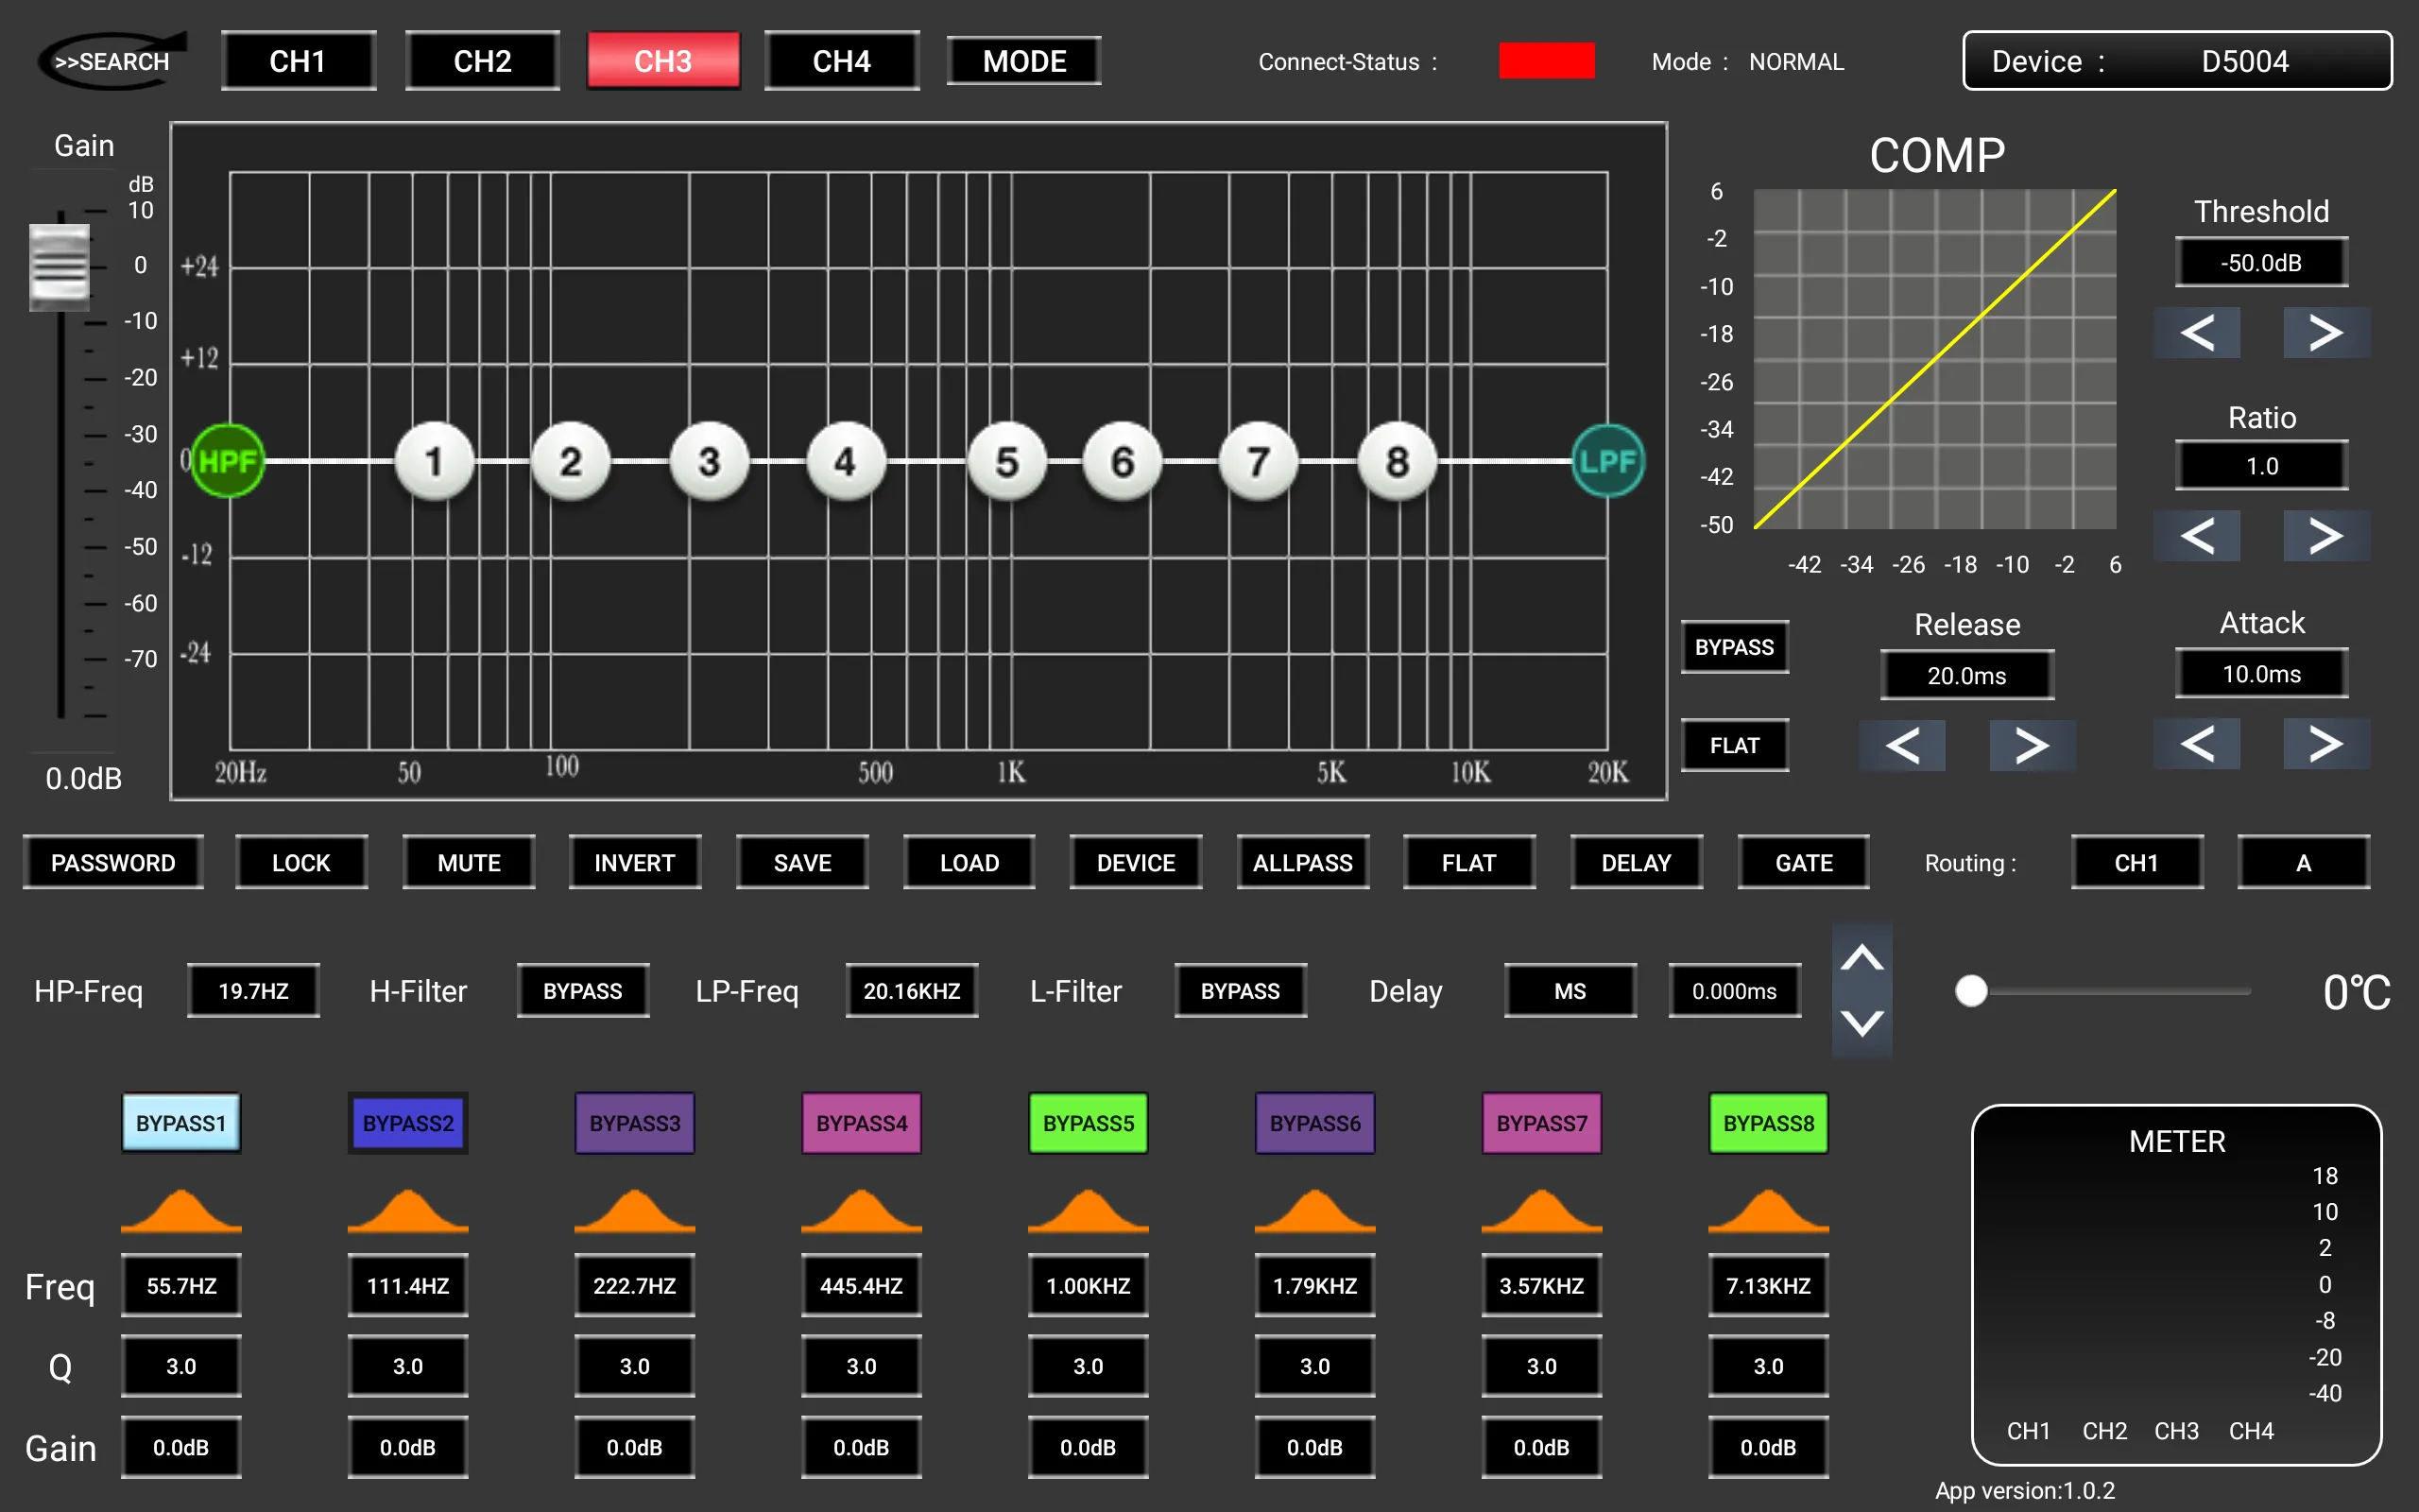The image size is (2419, 1512).
Task: Click the SEARCH device logo button
Action: (x=112, y=61)
